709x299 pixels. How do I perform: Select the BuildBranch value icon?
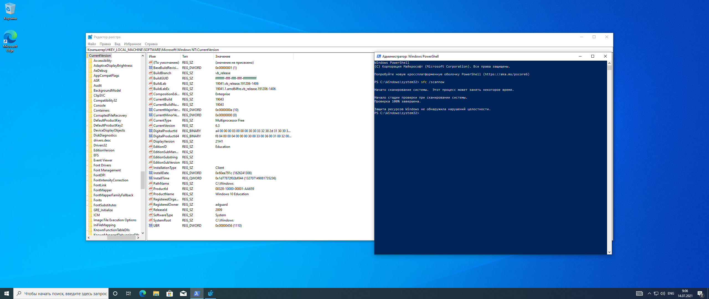coord(151,73)
